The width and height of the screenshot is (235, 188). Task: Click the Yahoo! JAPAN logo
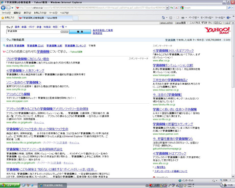pos(218,31)
